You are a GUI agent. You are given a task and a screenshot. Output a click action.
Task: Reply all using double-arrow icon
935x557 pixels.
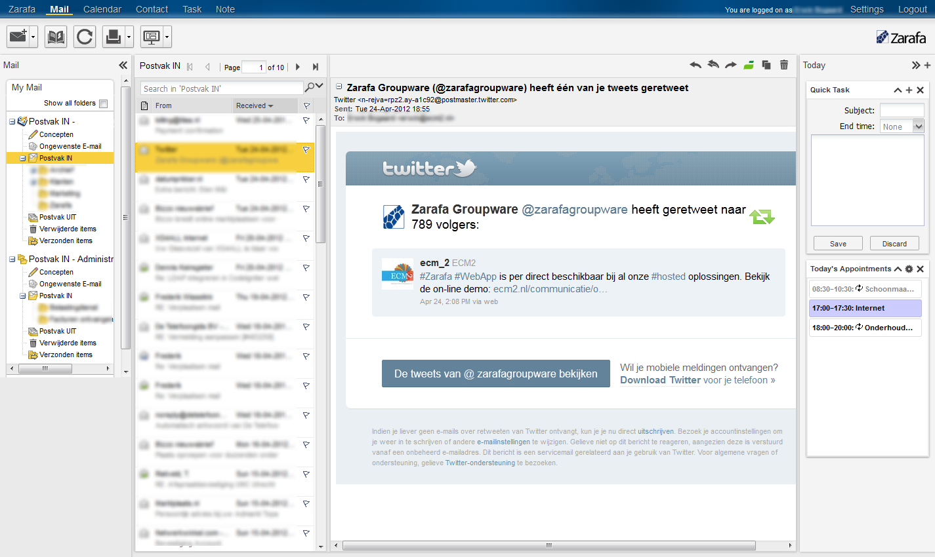(713, 65)
